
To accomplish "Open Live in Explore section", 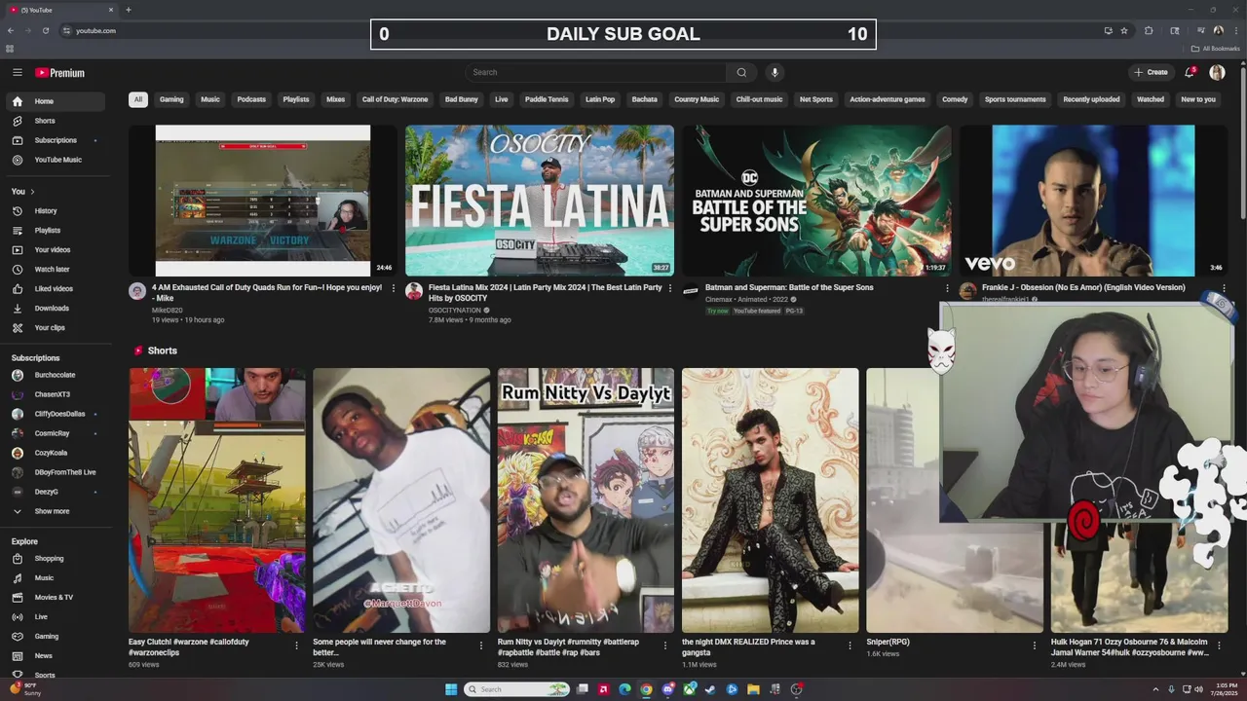I will (55, 616).
